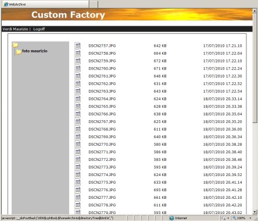The width and height of the screenshot is (258, 221).
Task: Click the vertical scrollbar thumb
Action: (x=255, y=68)
